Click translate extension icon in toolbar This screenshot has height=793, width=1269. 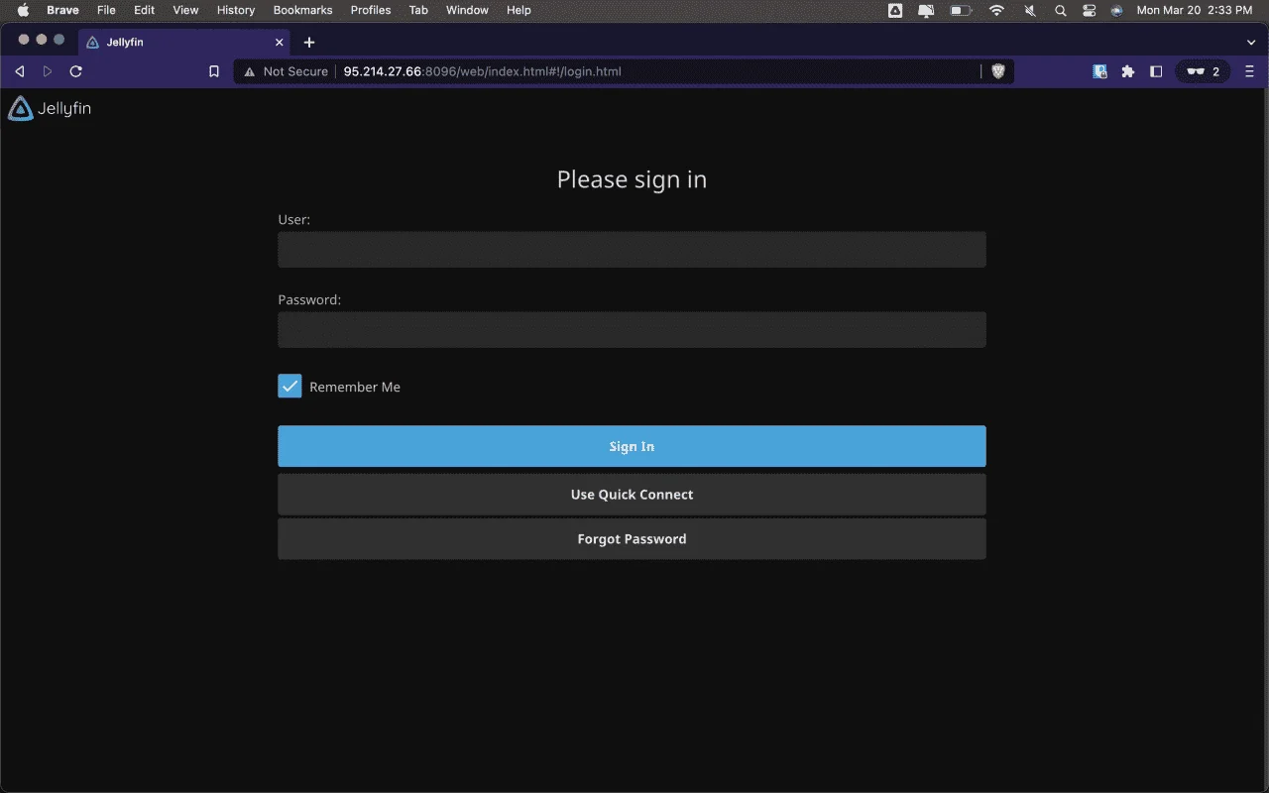pyautogui.click(x=1099, y=71)
